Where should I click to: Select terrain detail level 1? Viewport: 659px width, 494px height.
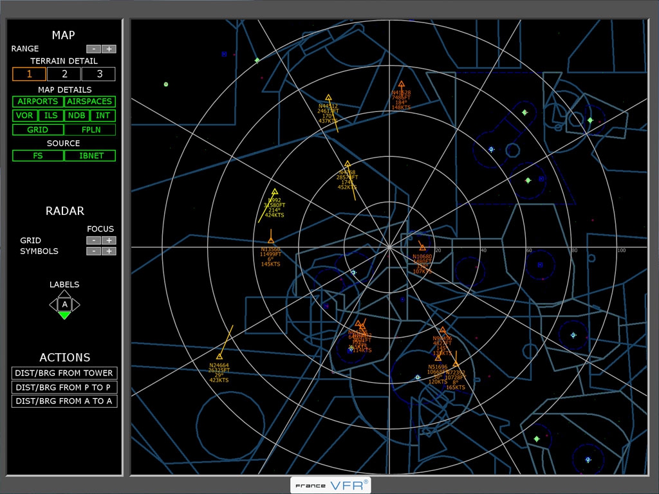(x=29, y=74)
